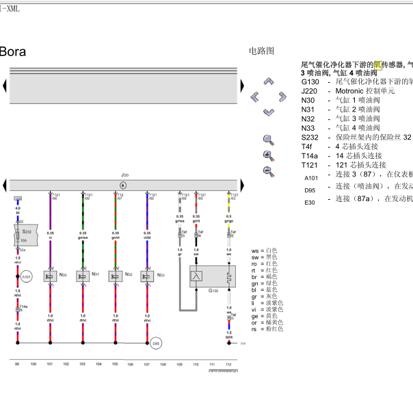Screen dimensions: 413x416
Task: Click current track number 105
Action: tap(115, 364)
